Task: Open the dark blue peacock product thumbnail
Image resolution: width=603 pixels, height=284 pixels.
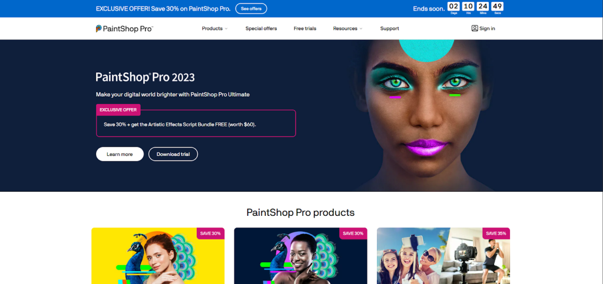Action: [x=301, y=256]
